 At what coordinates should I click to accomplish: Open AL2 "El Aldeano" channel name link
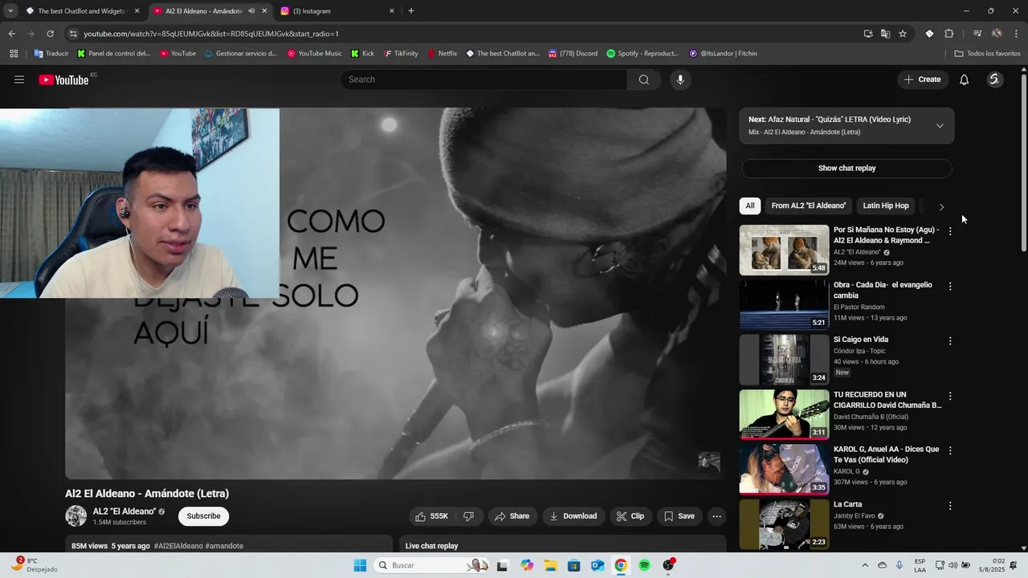pyautogui.click(x=124, y=511)
